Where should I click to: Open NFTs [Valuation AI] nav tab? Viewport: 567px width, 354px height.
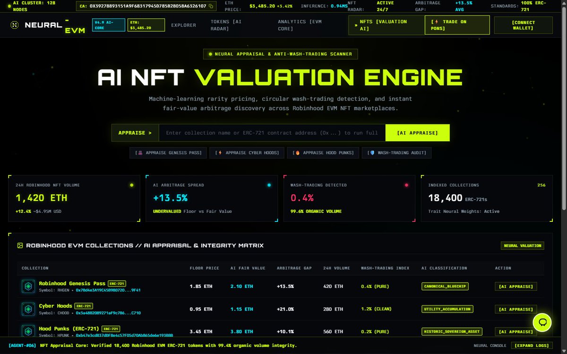[x=386, y=25]
